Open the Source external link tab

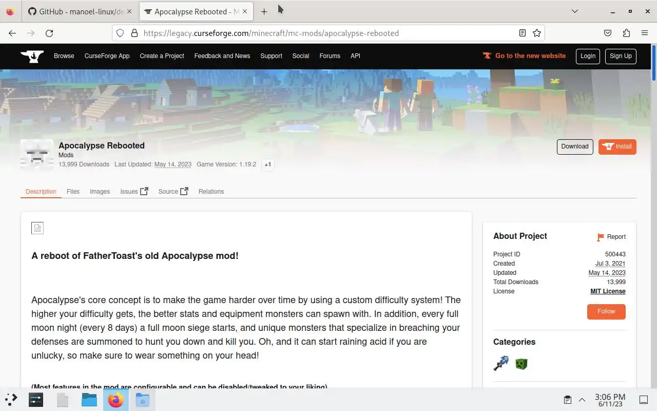(173, 192)
